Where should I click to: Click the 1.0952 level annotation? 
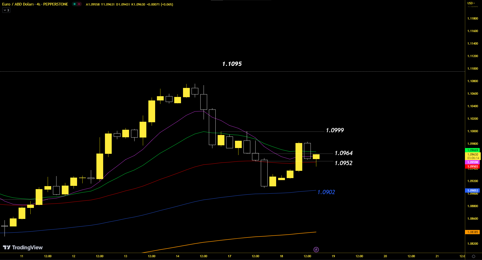click(x=343, y=163)
